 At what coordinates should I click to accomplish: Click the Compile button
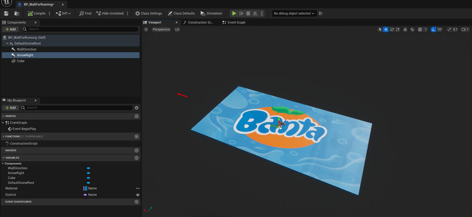point(37,13)
